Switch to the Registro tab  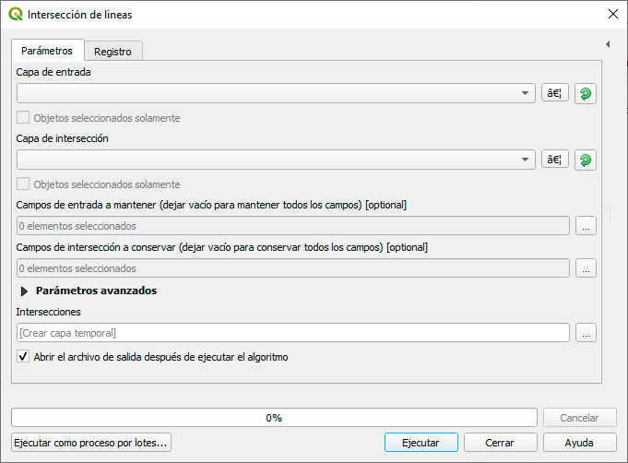coord(113,52)
